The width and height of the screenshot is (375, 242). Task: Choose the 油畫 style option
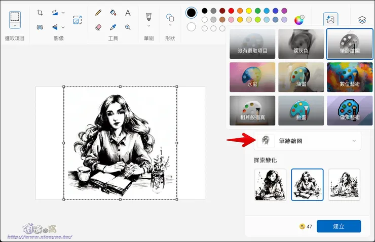click(x=301, y=77)
